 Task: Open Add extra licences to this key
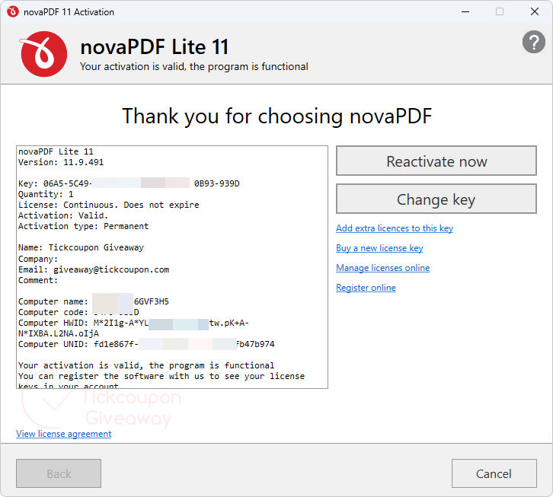point(395,228)
